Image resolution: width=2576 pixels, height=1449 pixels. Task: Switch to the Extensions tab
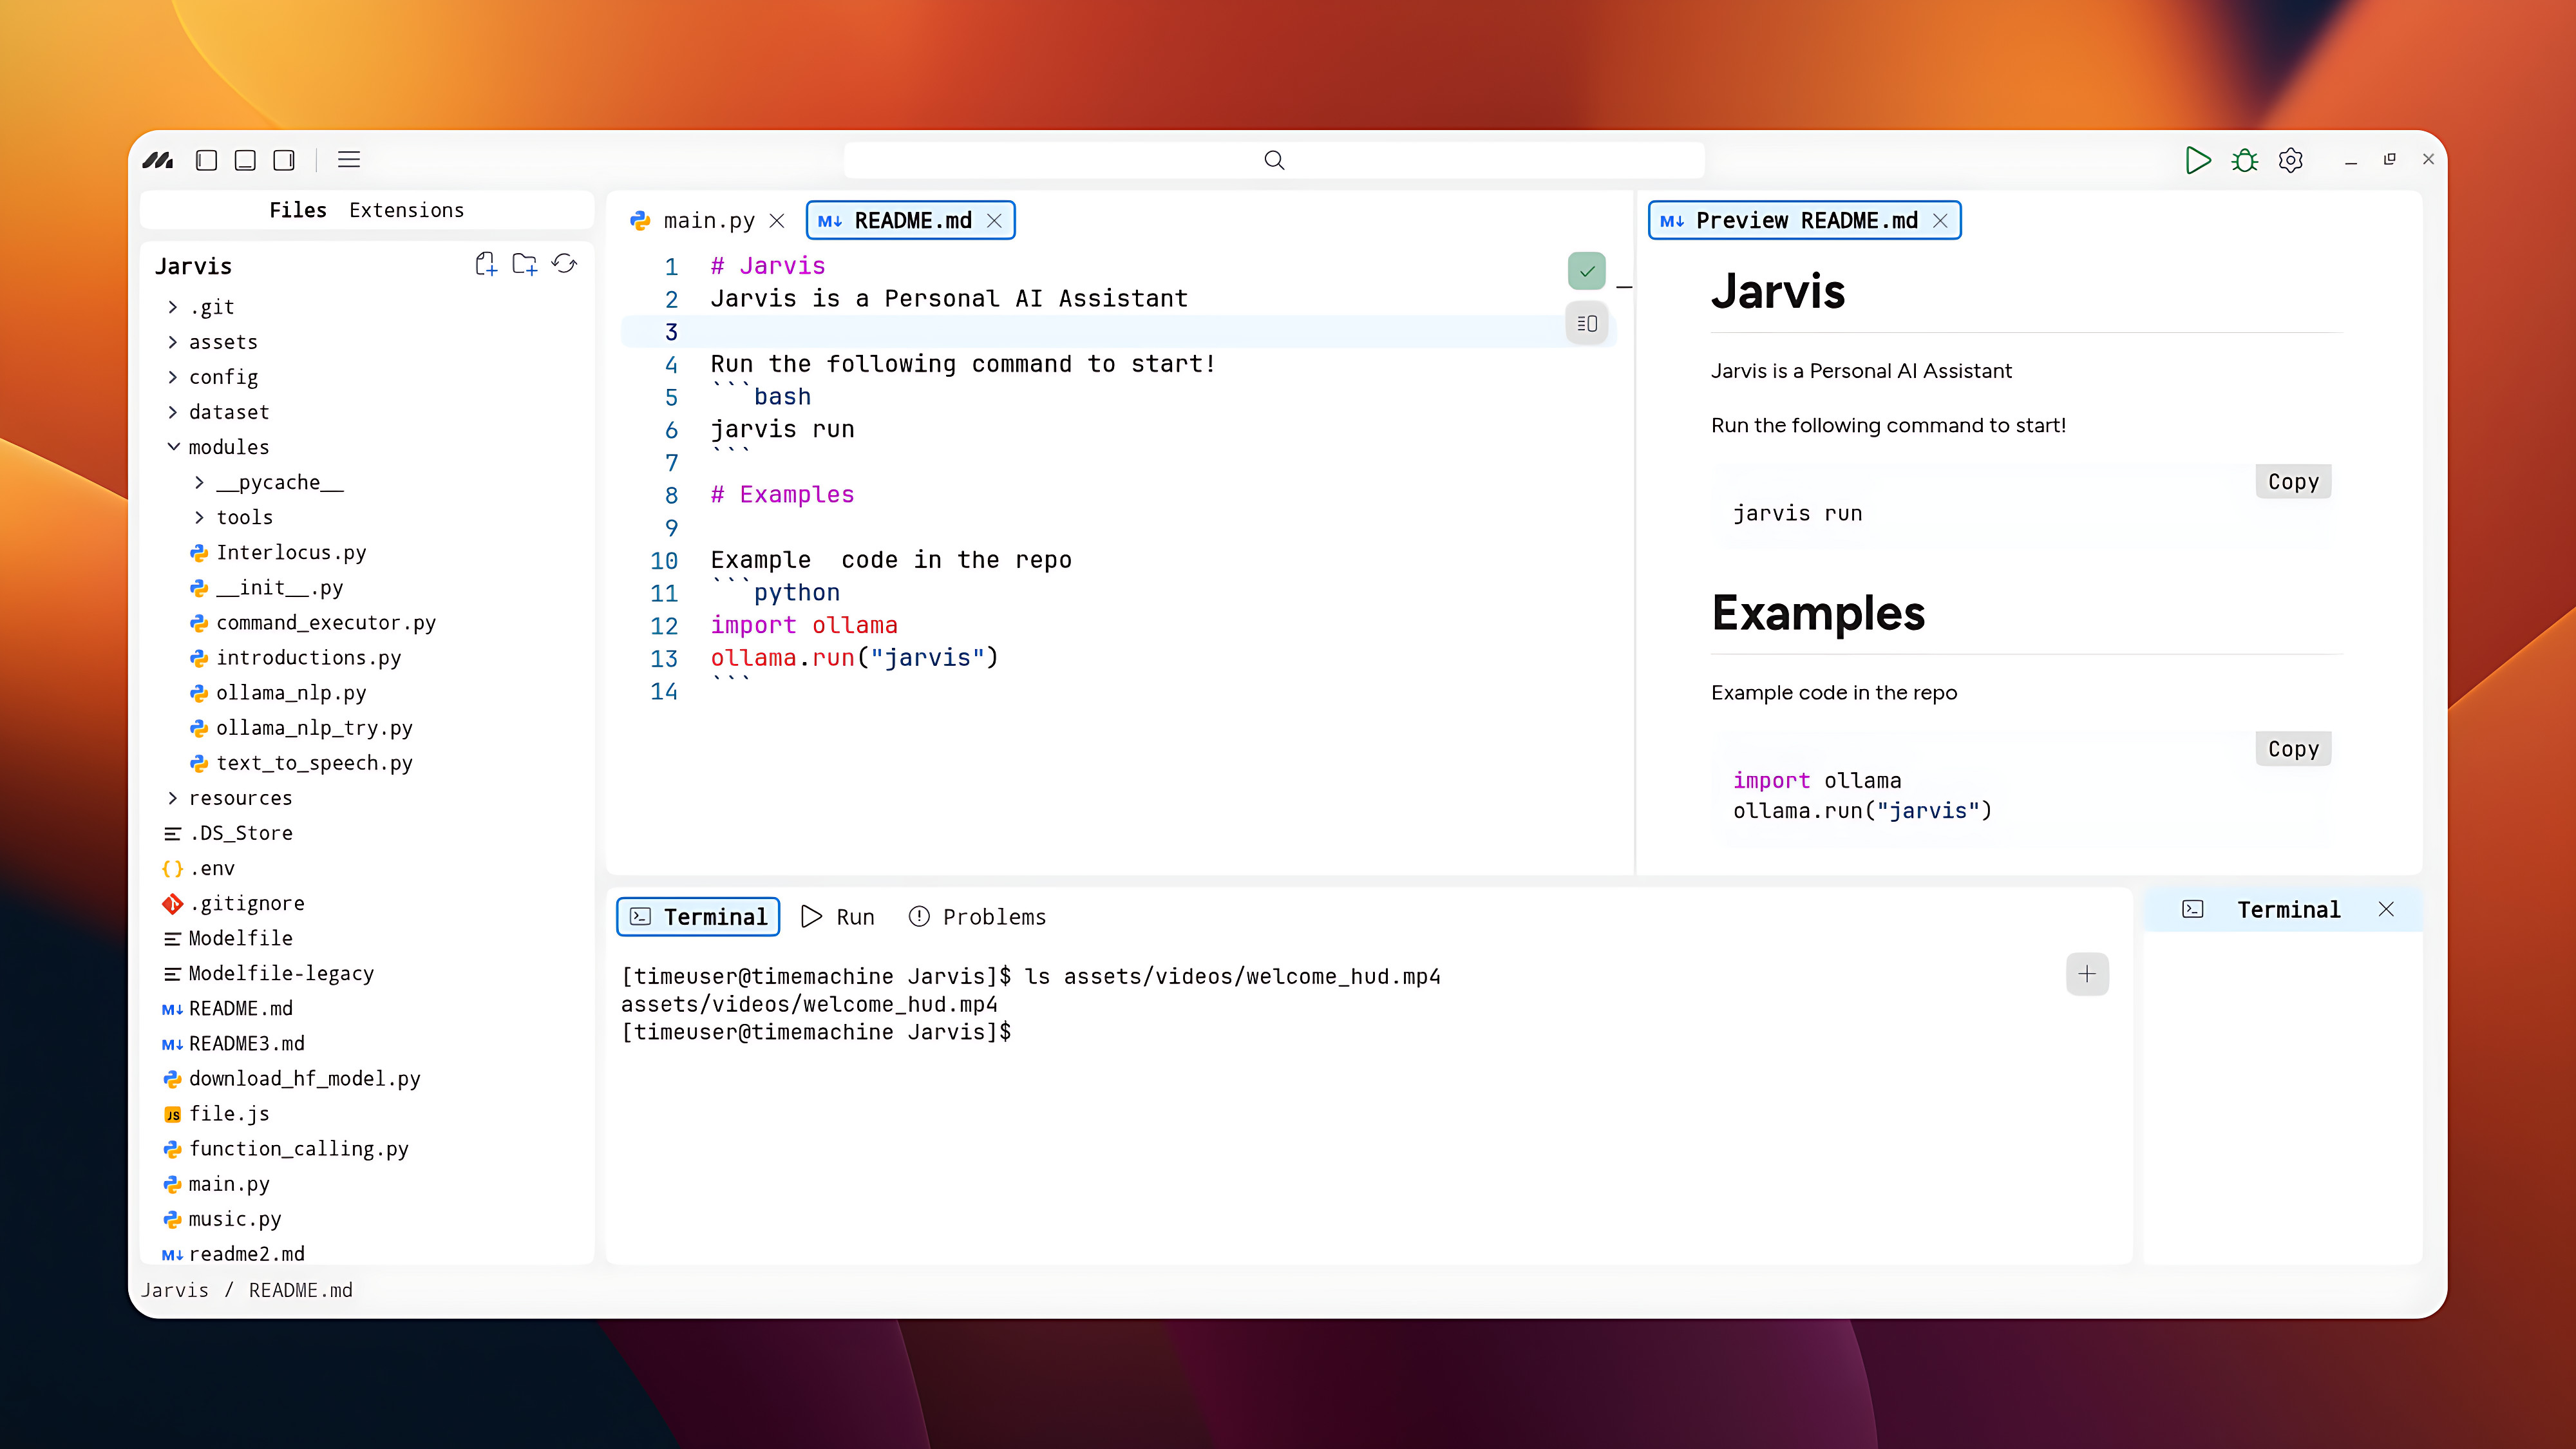pyautogui.click(x=406, y=210)
